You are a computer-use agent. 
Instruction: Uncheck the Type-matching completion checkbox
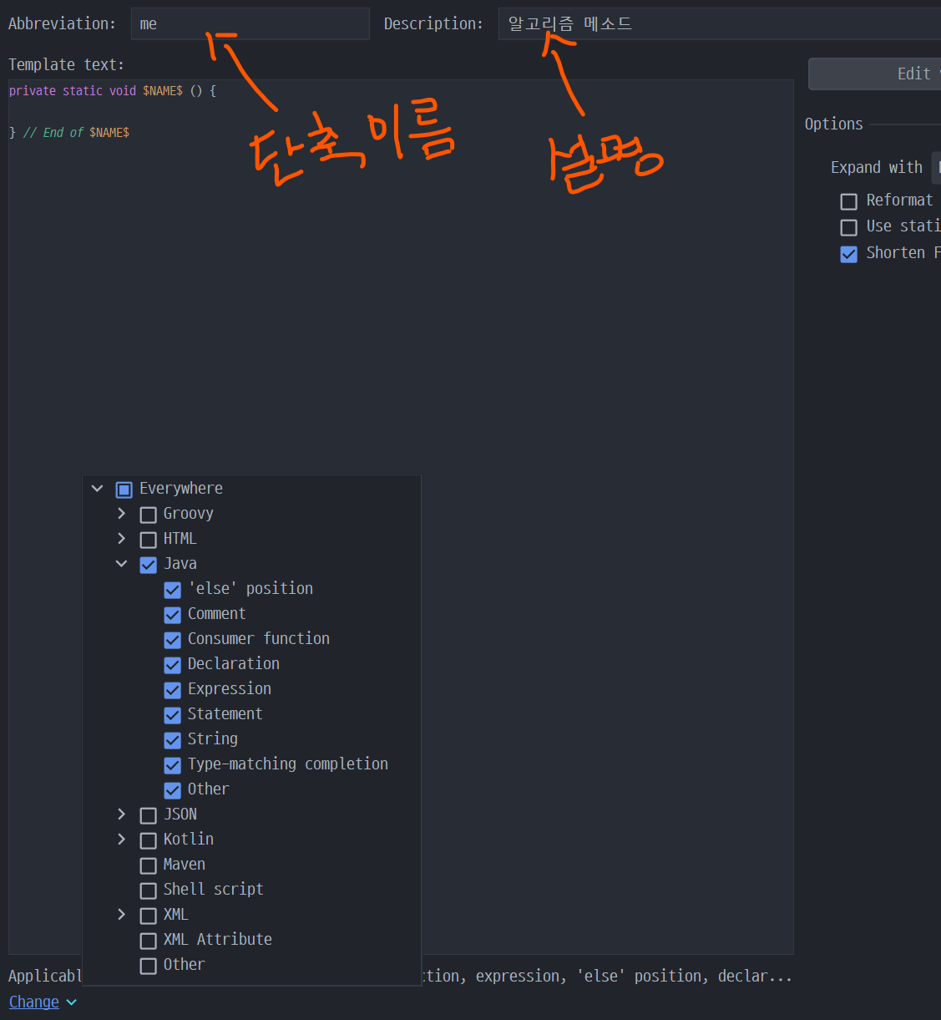(172, 765)
